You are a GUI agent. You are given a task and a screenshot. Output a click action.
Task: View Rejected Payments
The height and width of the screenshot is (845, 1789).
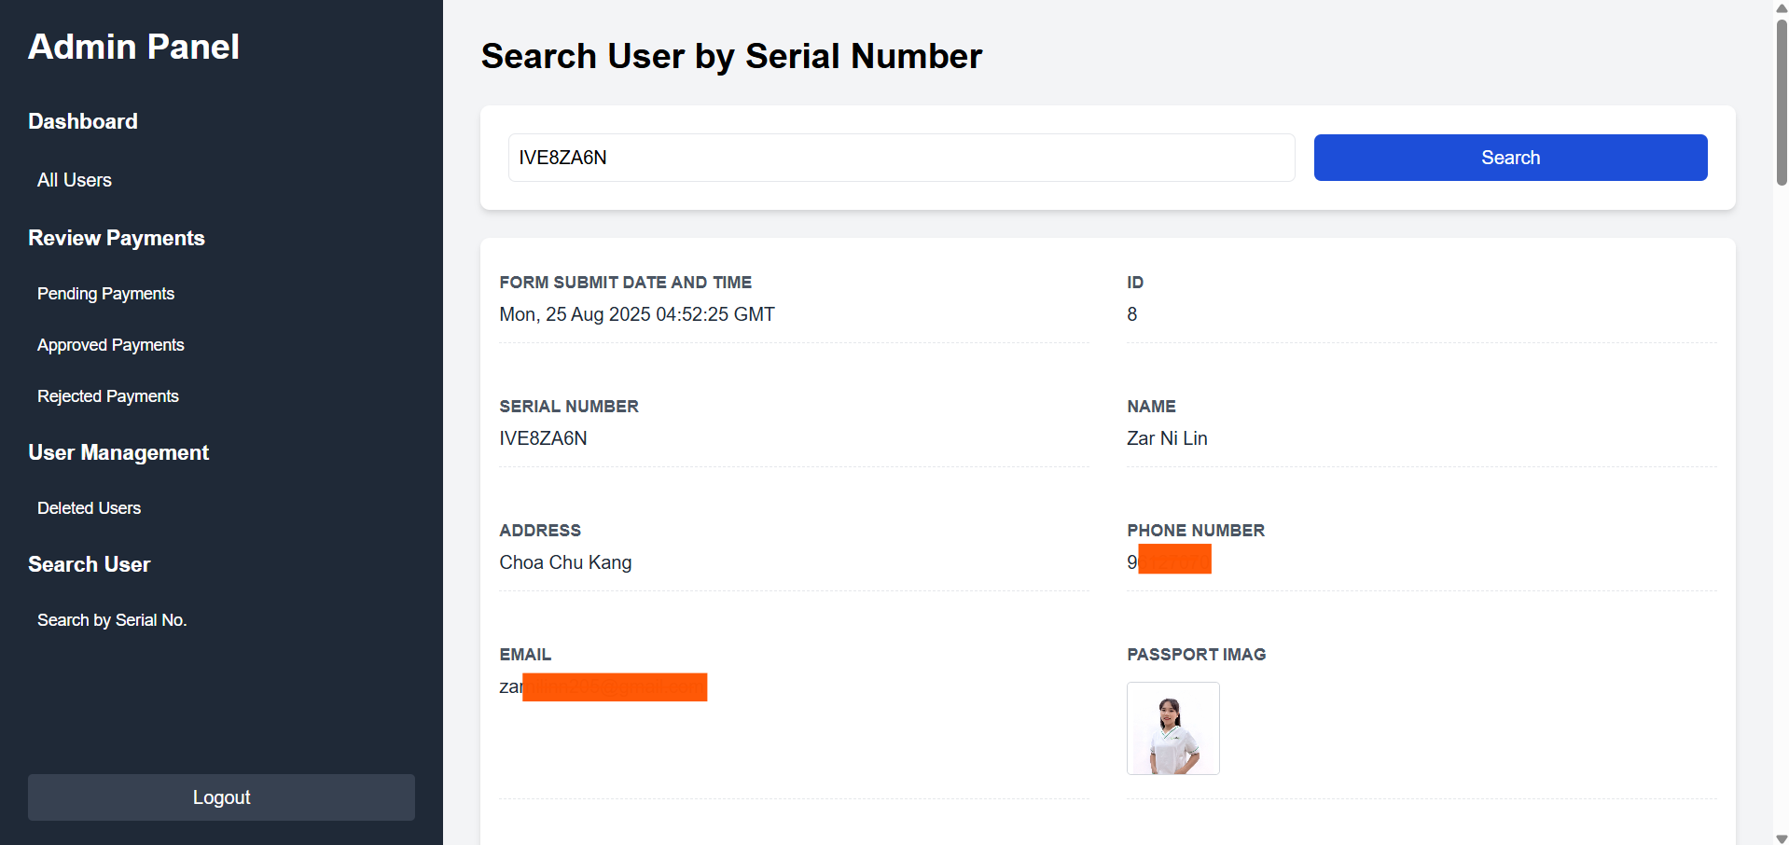pos(107,396)
